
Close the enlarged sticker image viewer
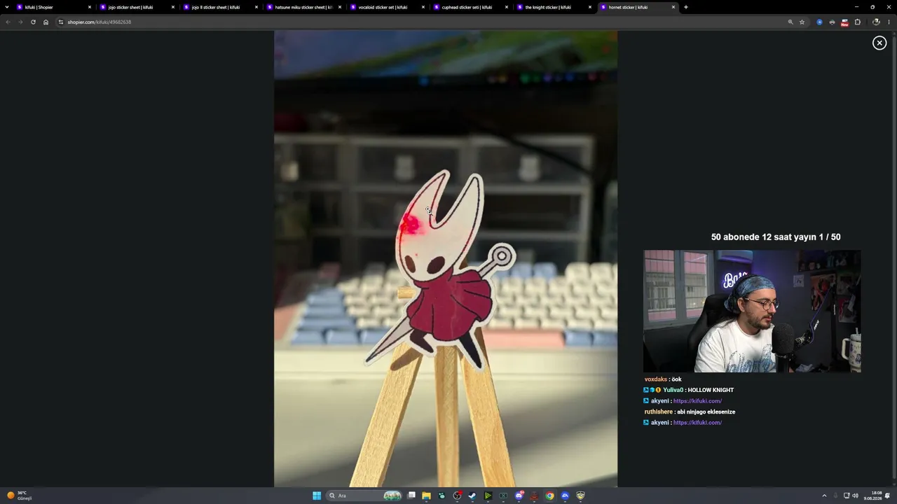(x=879, y=43)
